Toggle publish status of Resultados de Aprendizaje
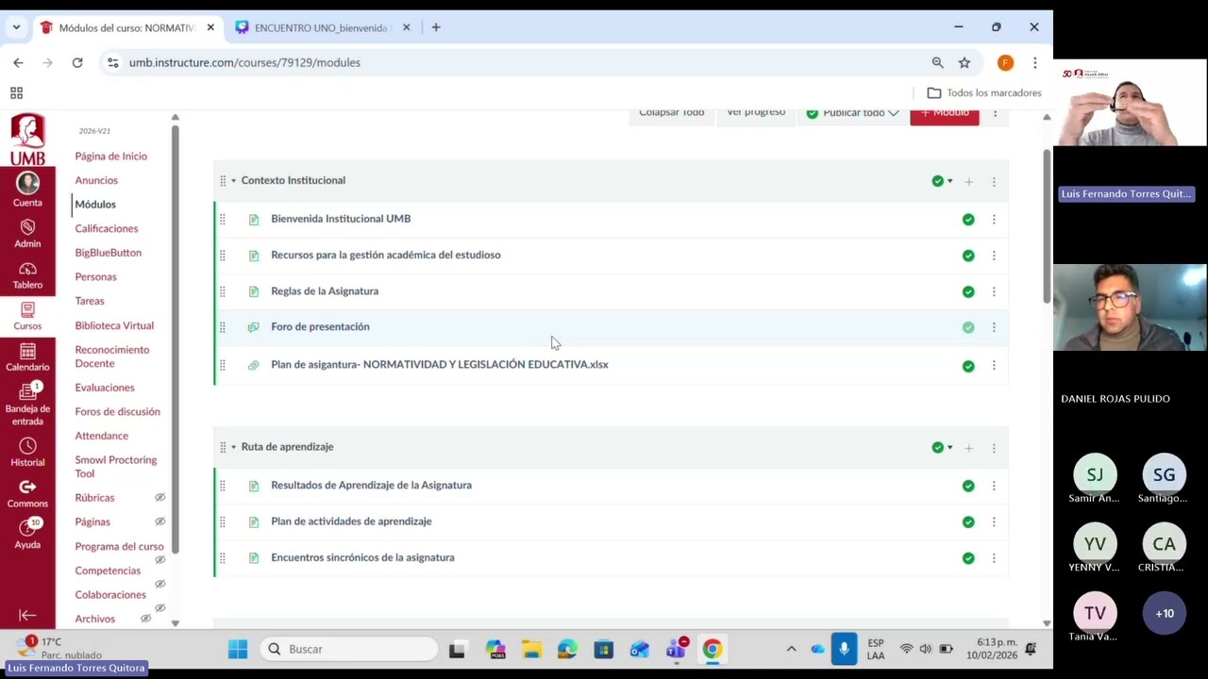 point(968,486)
